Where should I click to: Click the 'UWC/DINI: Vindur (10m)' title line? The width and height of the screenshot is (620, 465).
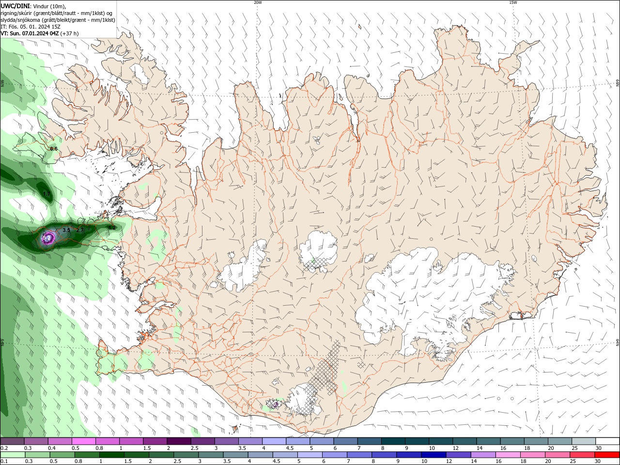33,6
